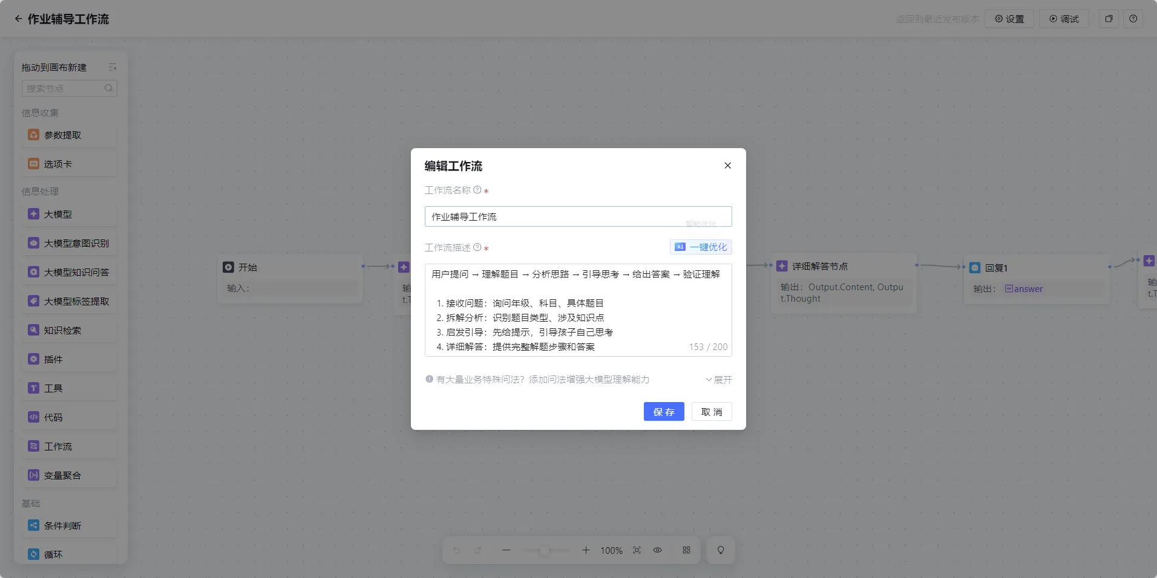Select the 代码 node icon

[34, 417]
